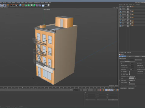Open the Project Scale units dropdown
The image size is (145, 108).
(138, 60)
